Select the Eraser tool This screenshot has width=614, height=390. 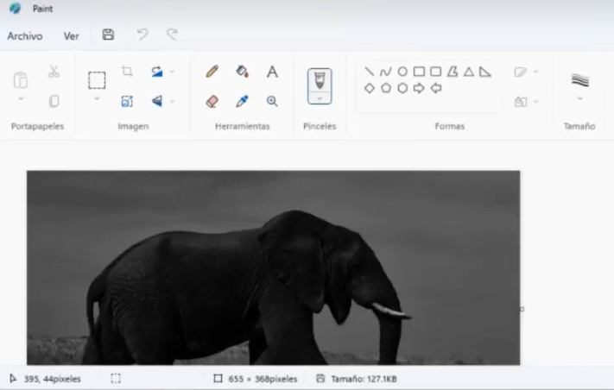212,101
